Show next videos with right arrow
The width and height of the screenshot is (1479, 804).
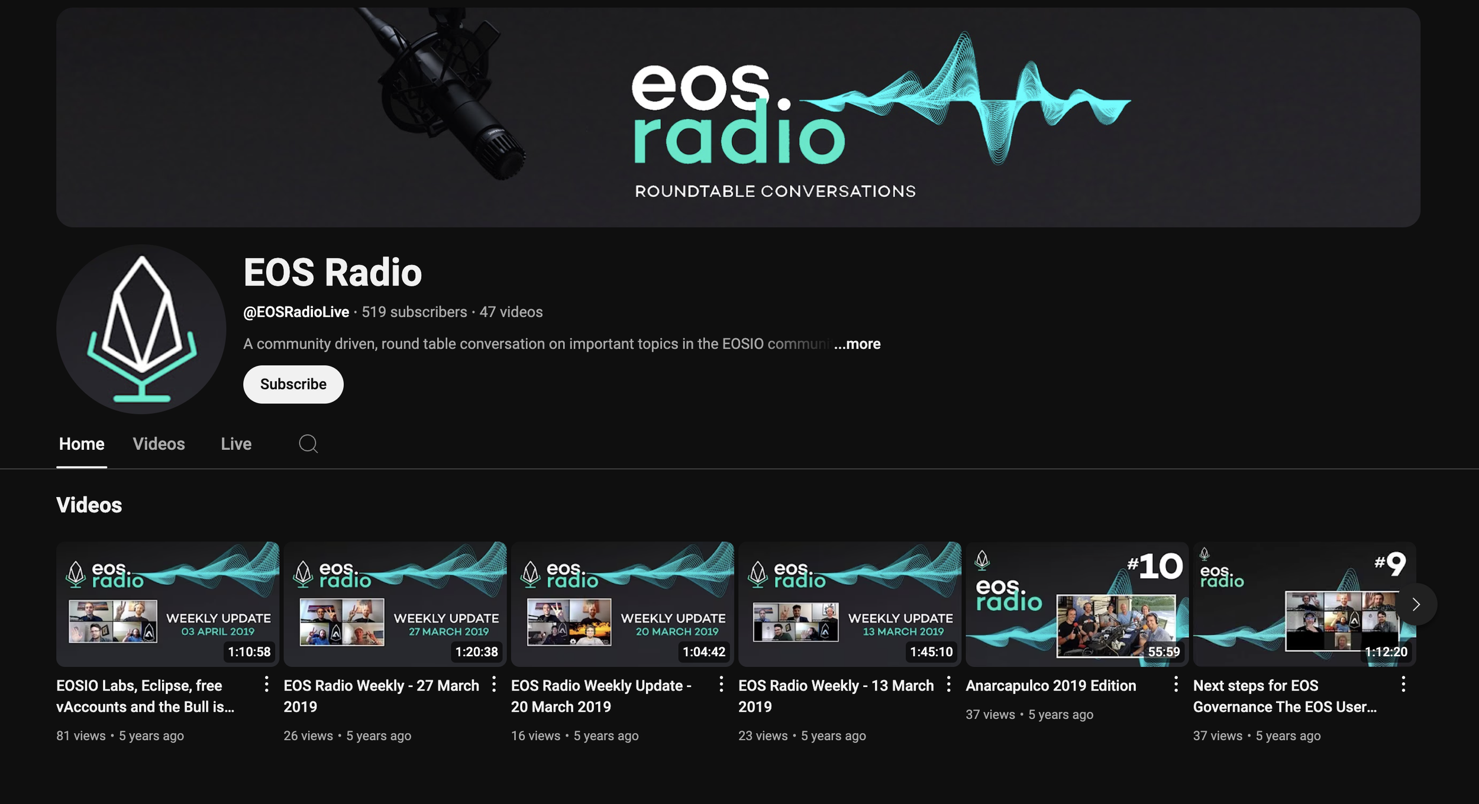(x=1416, y=604)
